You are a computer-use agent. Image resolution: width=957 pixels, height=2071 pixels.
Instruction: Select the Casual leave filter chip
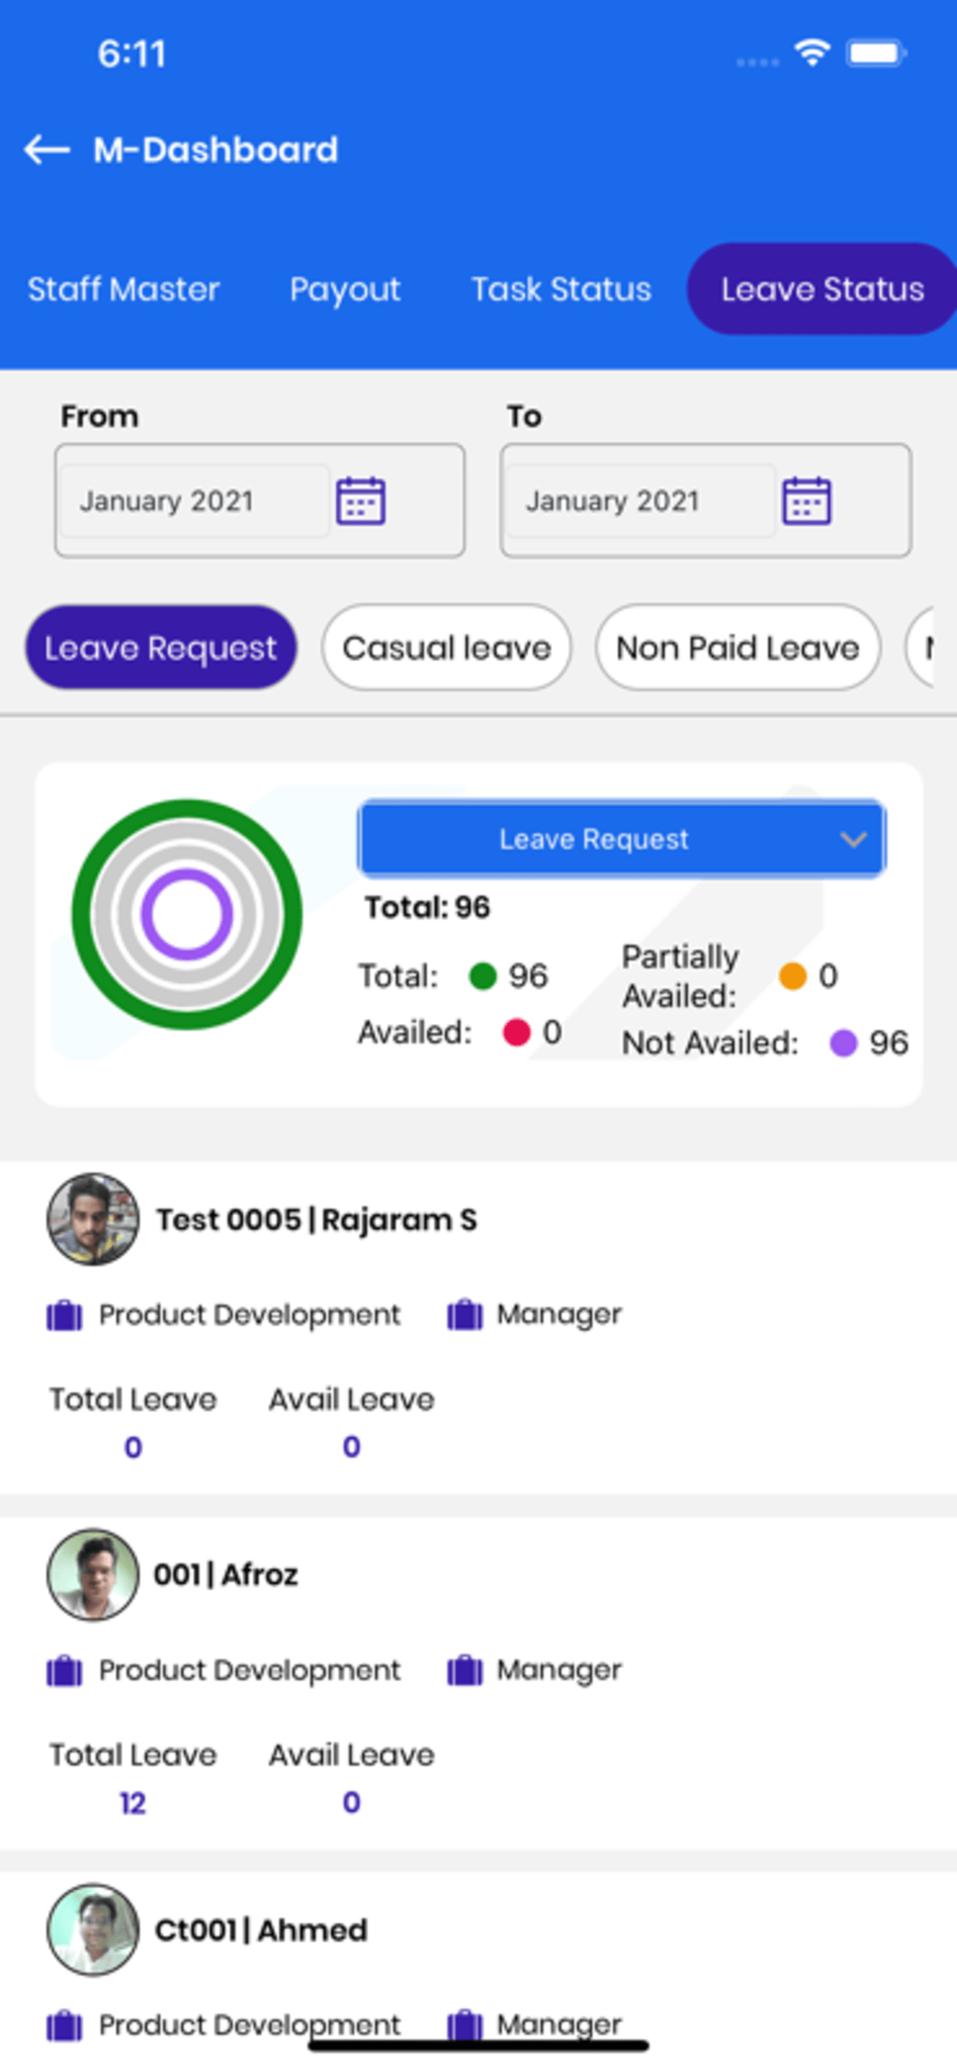pos(446,647)
